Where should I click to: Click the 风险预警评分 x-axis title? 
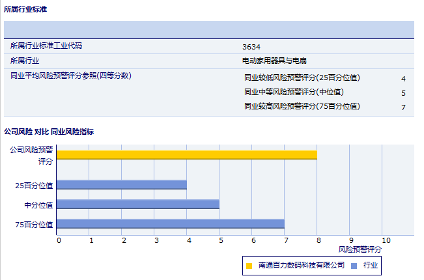(x=360, y=249)
